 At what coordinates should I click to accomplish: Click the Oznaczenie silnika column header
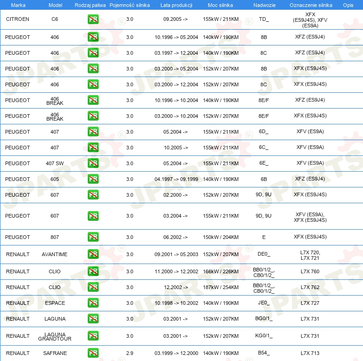coord(311,5)
